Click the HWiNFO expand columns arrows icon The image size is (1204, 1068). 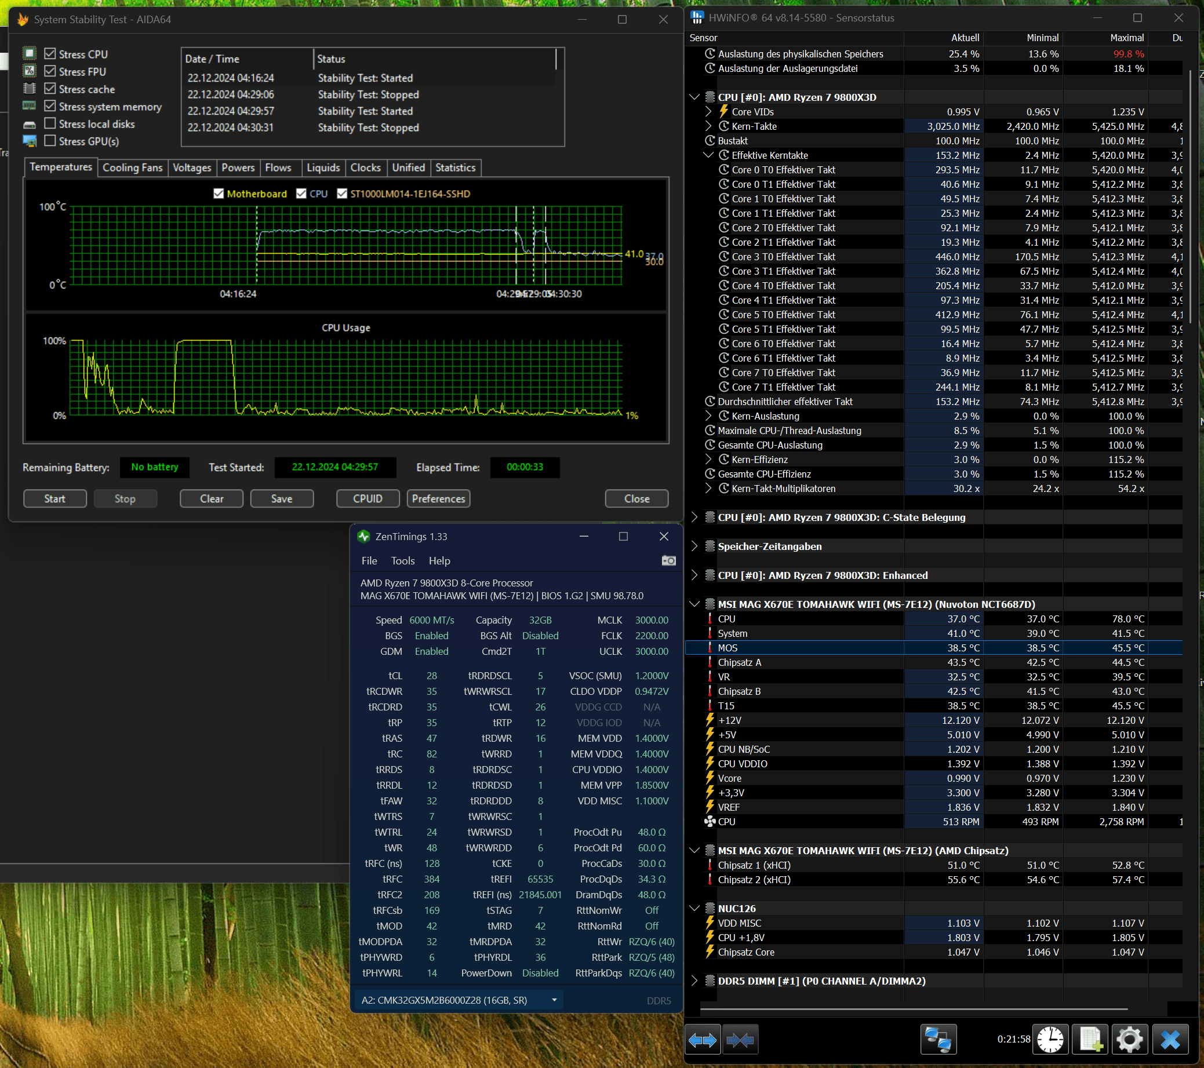click(x=702, y=1040)
